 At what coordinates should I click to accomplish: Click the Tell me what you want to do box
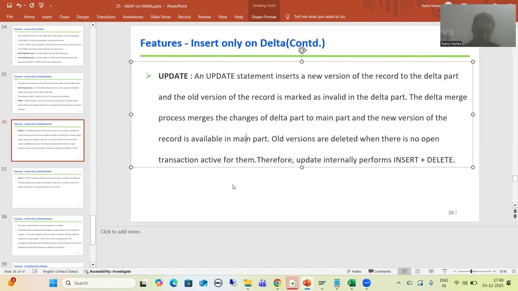point(319,17)
